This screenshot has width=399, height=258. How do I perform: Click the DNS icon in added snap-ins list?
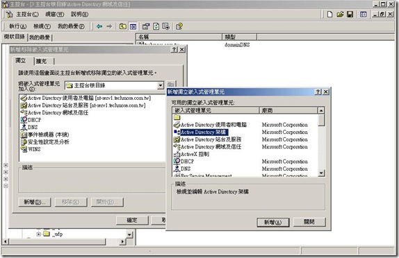tap(24, 127)
